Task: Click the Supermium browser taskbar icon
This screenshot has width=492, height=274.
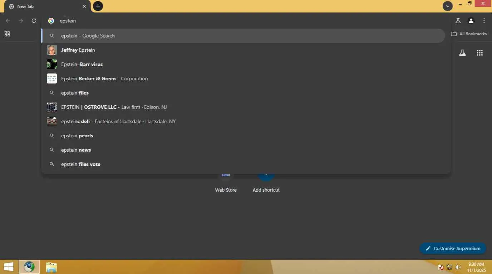Action: pos(29,267)
